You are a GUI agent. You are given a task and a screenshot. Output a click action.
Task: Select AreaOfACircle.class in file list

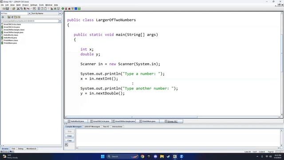point(12,24)
